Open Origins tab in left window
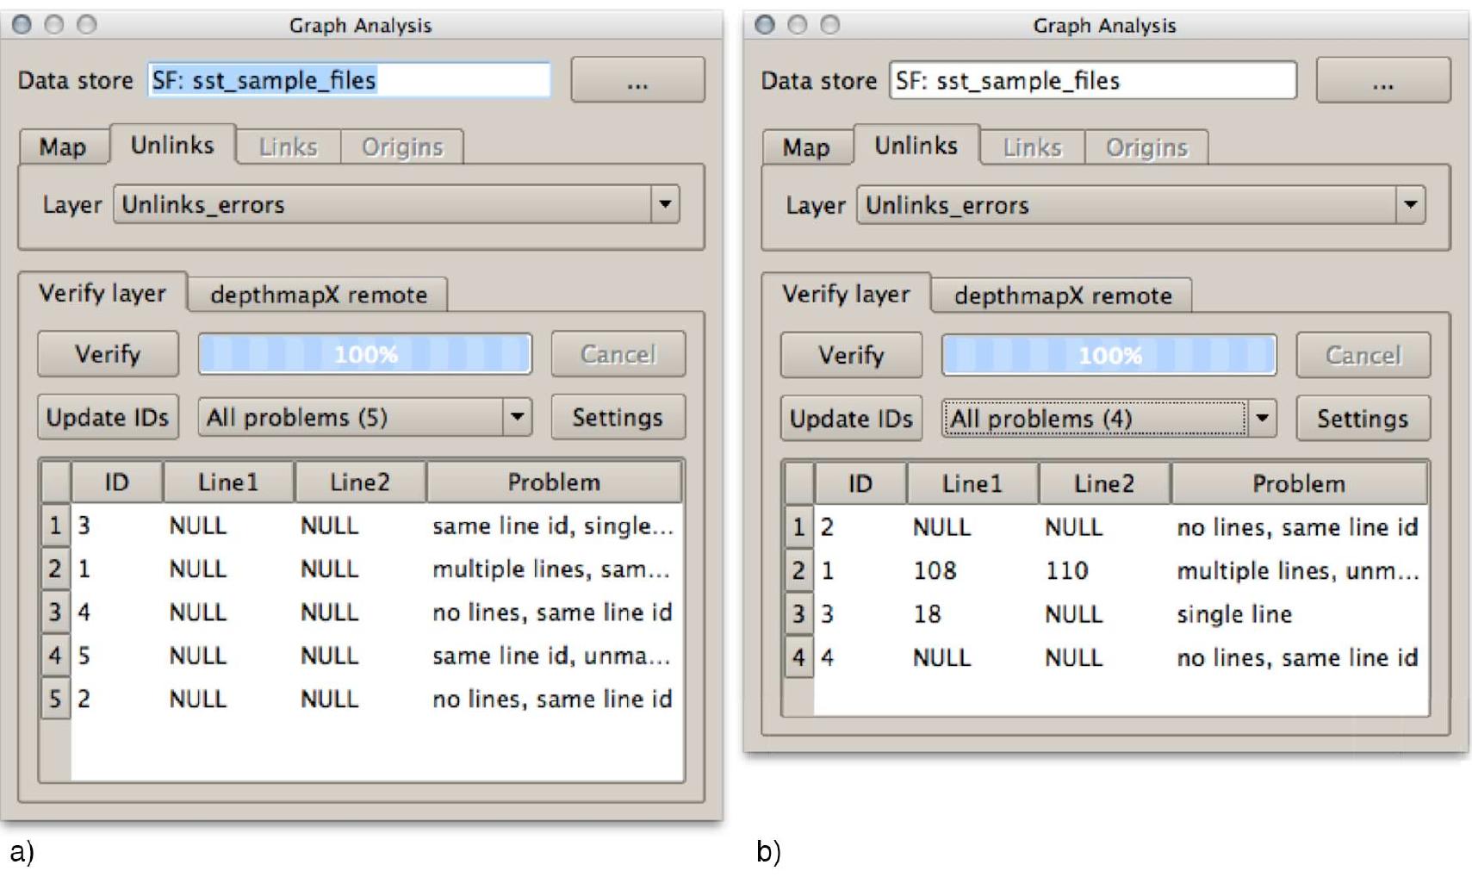1472x877 pixels. coord(402,146)
